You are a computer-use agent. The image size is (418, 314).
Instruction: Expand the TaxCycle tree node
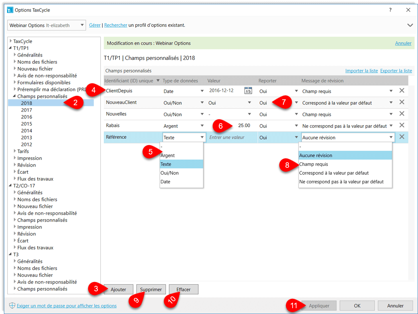click(11, 41)
